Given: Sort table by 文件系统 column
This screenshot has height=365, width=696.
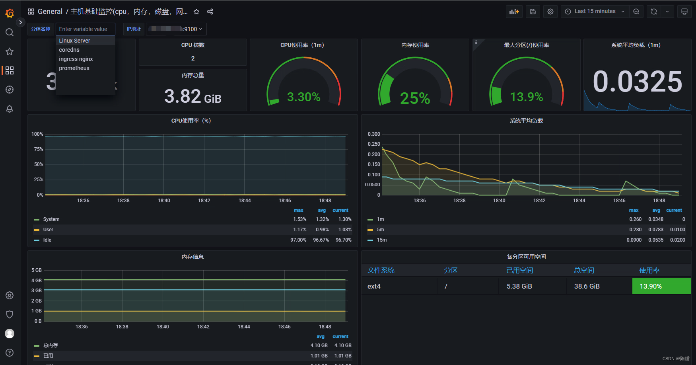Looking at the screenshot, I should 381,270.
